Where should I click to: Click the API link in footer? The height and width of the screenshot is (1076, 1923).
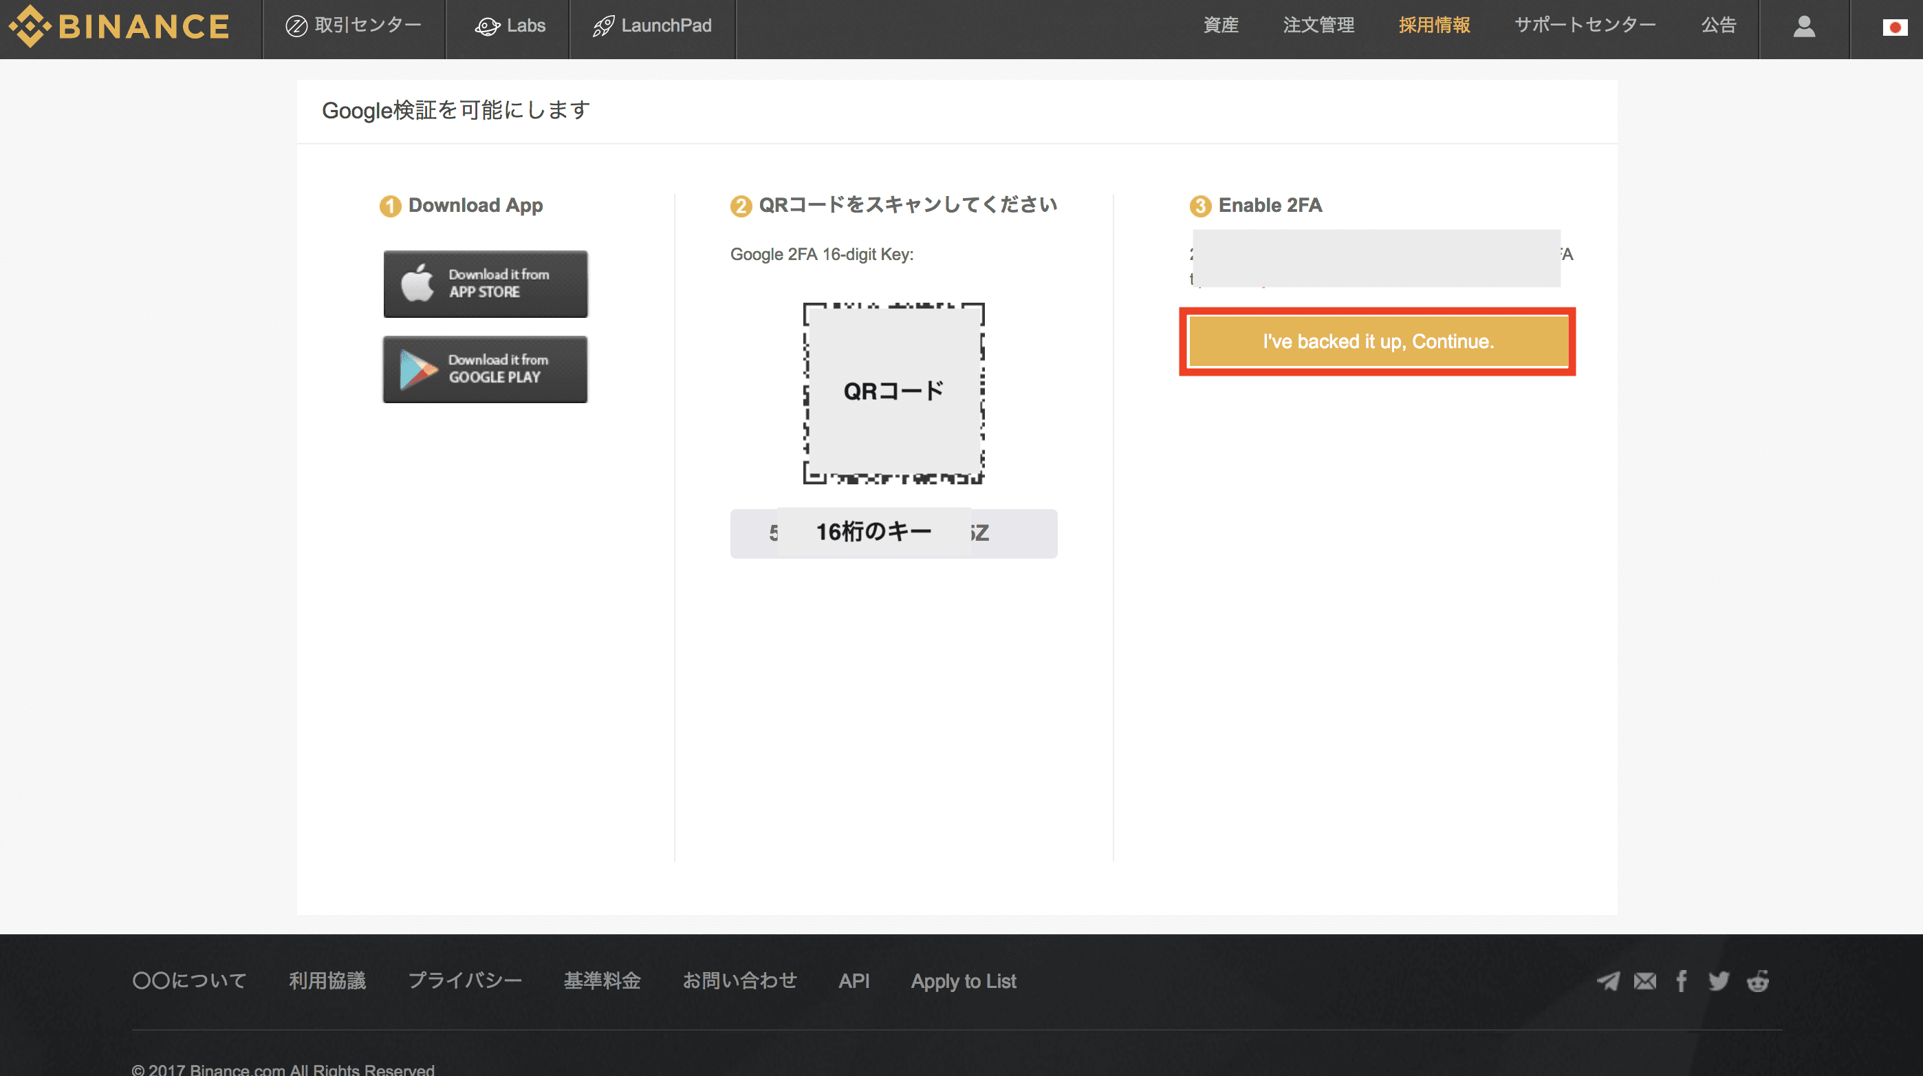pos(854,980)
